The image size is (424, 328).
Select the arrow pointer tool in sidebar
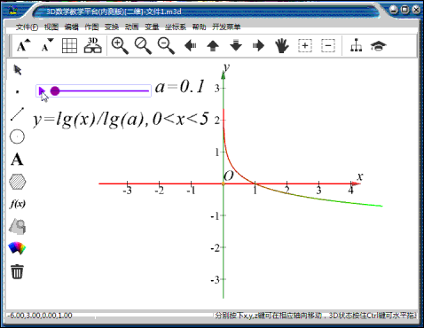point(18,70)
